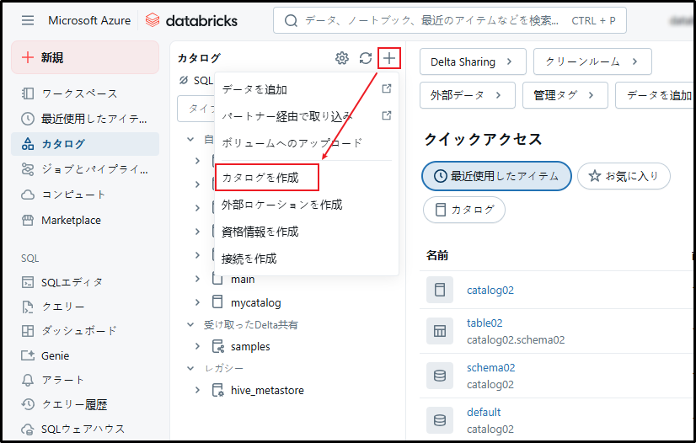Open the hamburger navigation menu

(x=28, y=20)
